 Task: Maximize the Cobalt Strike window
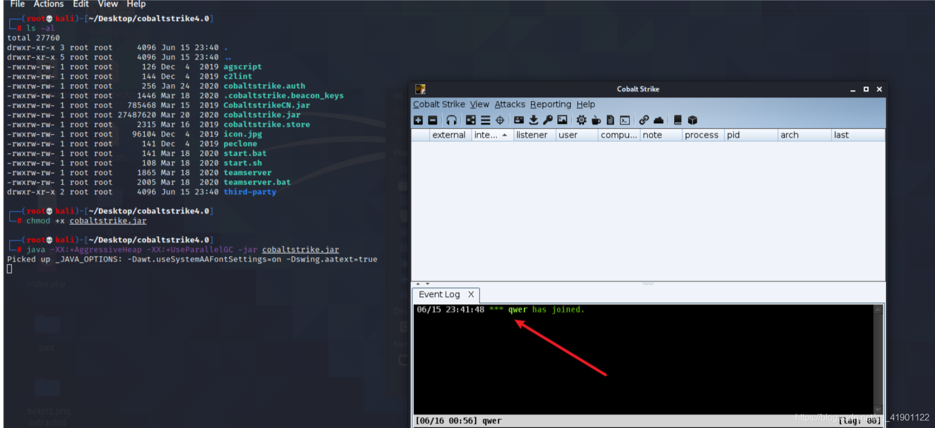click(866, 89)
